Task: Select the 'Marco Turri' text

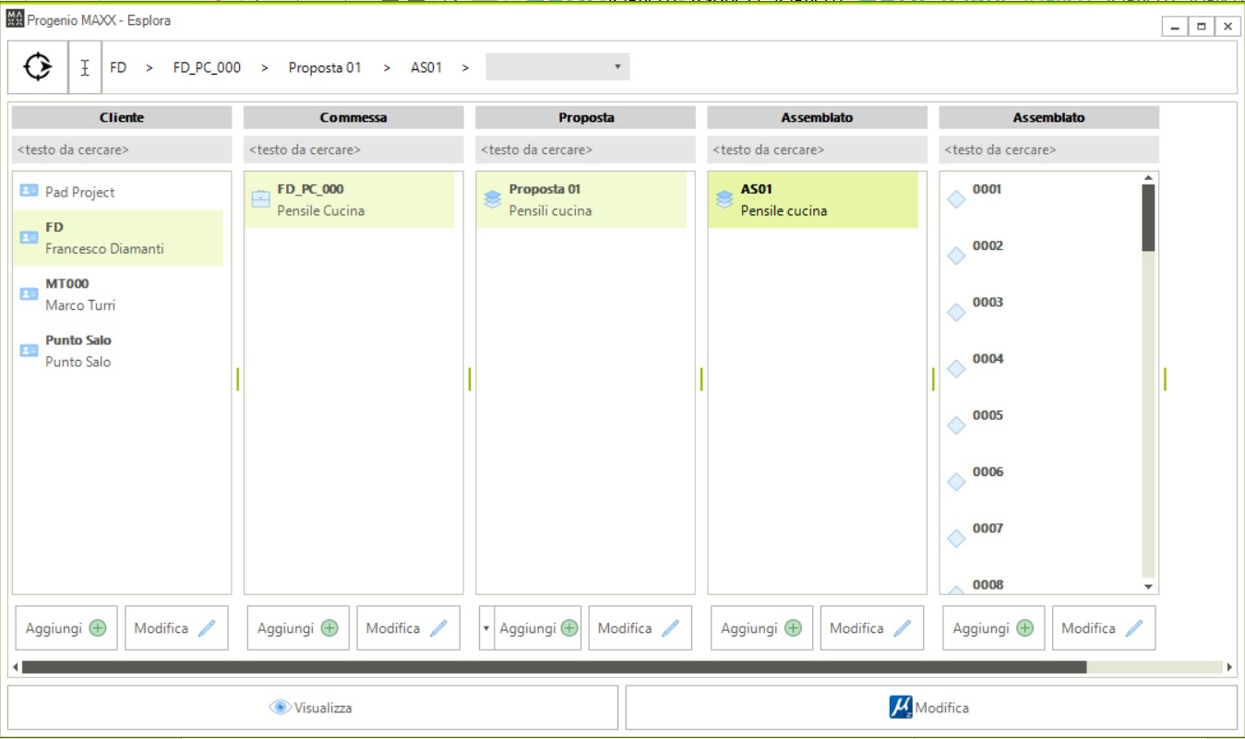Action: pos(80,304)
